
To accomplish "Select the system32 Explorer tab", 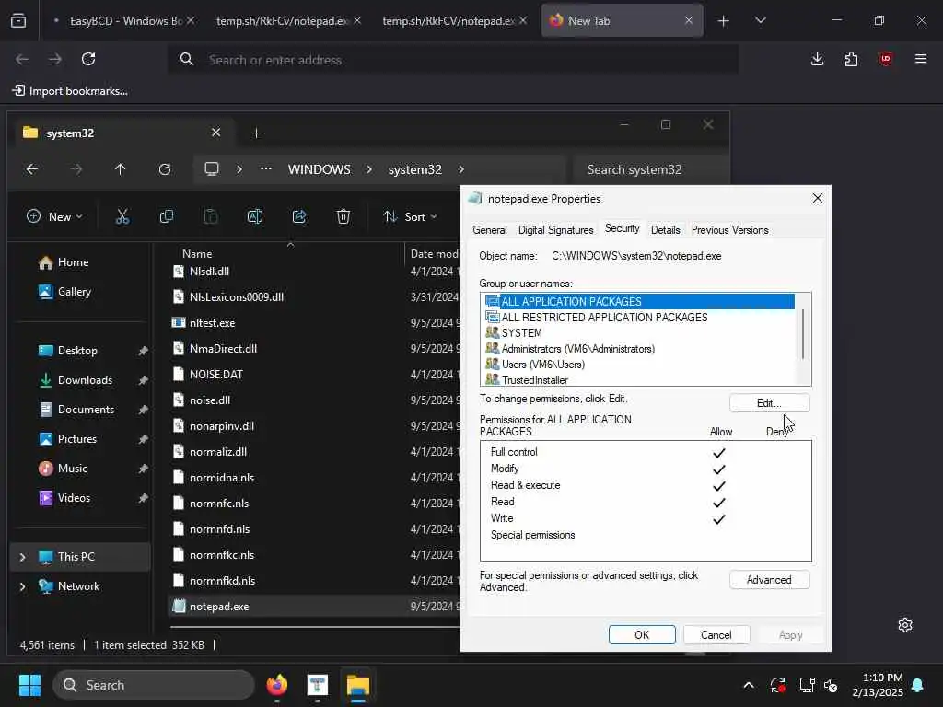I will 121,133.
